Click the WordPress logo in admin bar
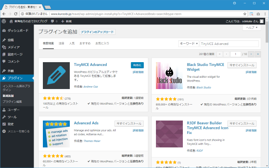This screenshot has height=168, width=269. coord(4,21)
